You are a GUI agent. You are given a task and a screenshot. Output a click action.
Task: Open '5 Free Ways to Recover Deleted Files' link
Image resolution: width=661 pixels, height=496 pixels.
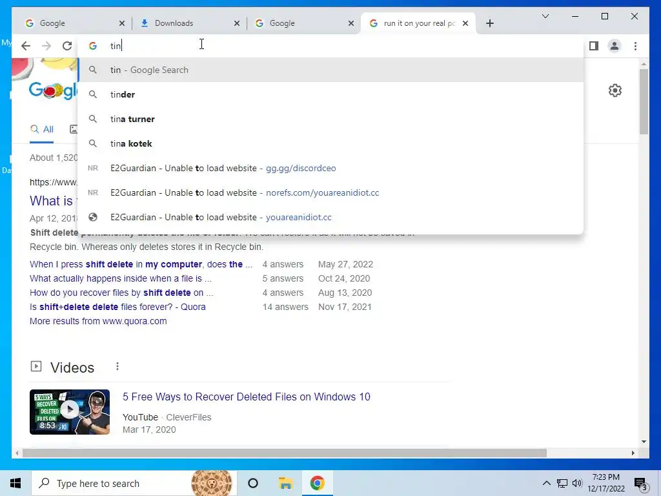tap(246, 397)
